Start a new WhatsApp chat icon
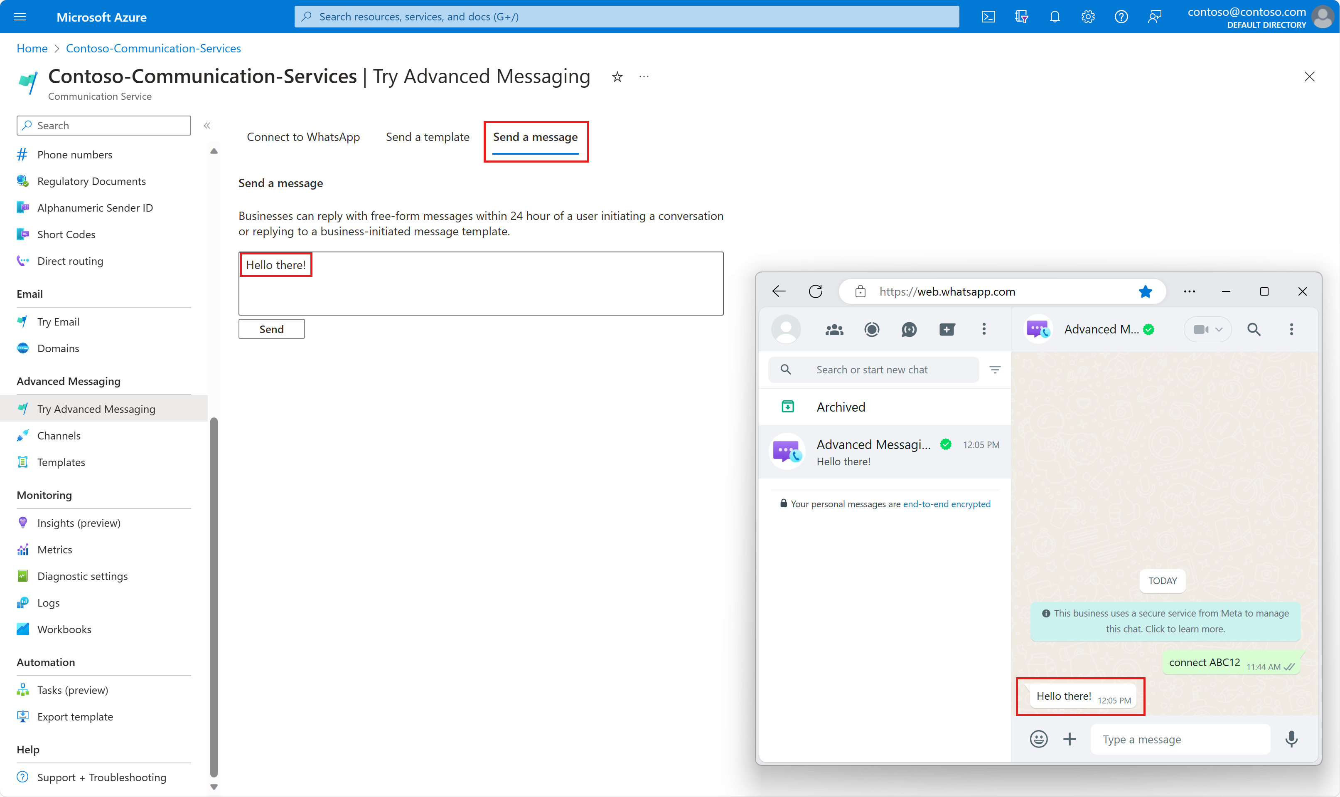Screen dimensions: 1340x797 pyautogui.click(x=947, y=329)
